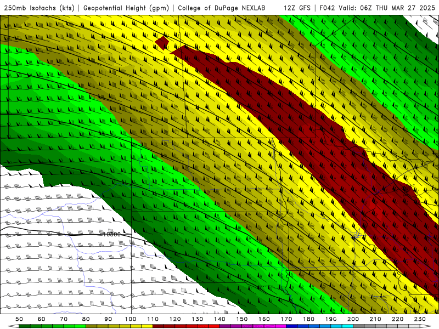
Task: Click the '150' legend value
Action: pos(242,319)
